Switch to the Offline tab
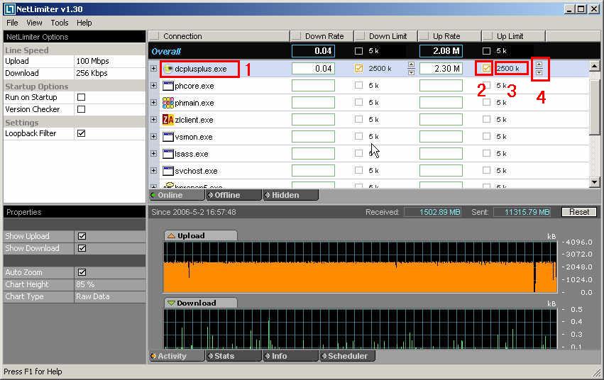This screenshot has height=380, width=604. 234,195
